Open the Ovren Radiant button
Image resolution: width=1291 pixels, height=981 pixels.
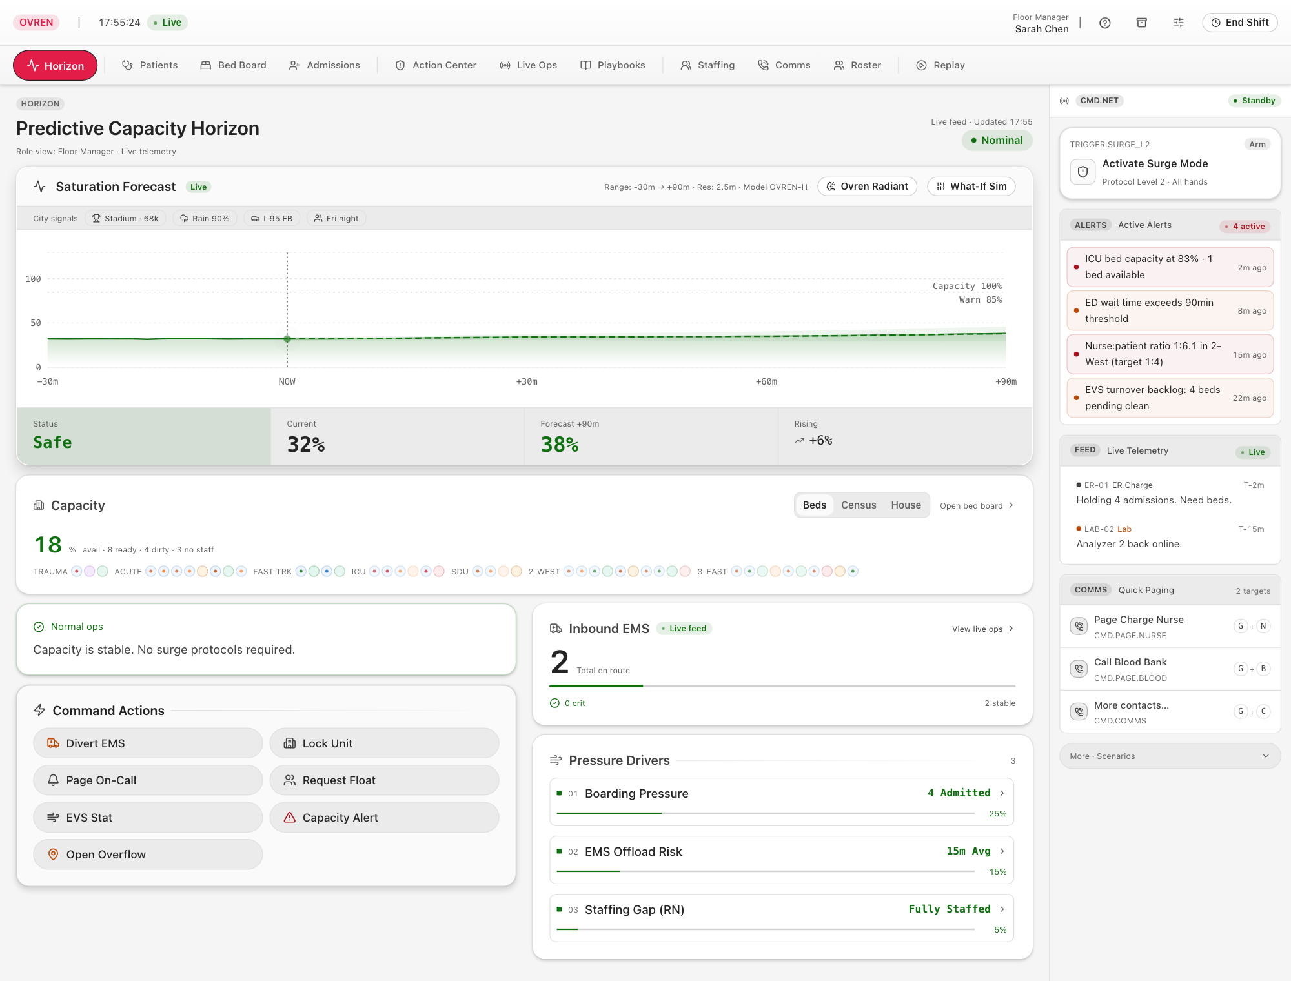point(867,187)
